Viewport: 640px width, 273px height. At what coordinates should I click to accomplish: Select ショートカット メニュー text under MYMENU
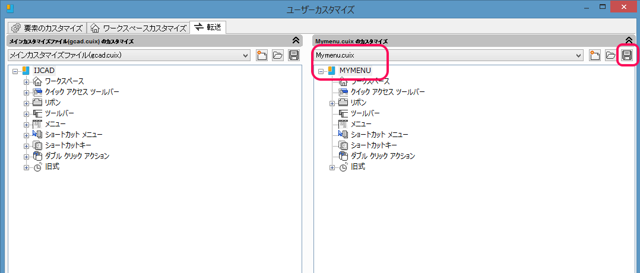(x=379, y=135)
